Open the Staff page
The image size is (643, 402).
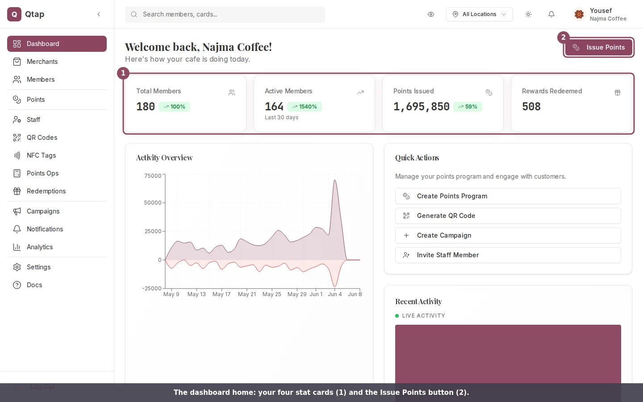point(57,120)
